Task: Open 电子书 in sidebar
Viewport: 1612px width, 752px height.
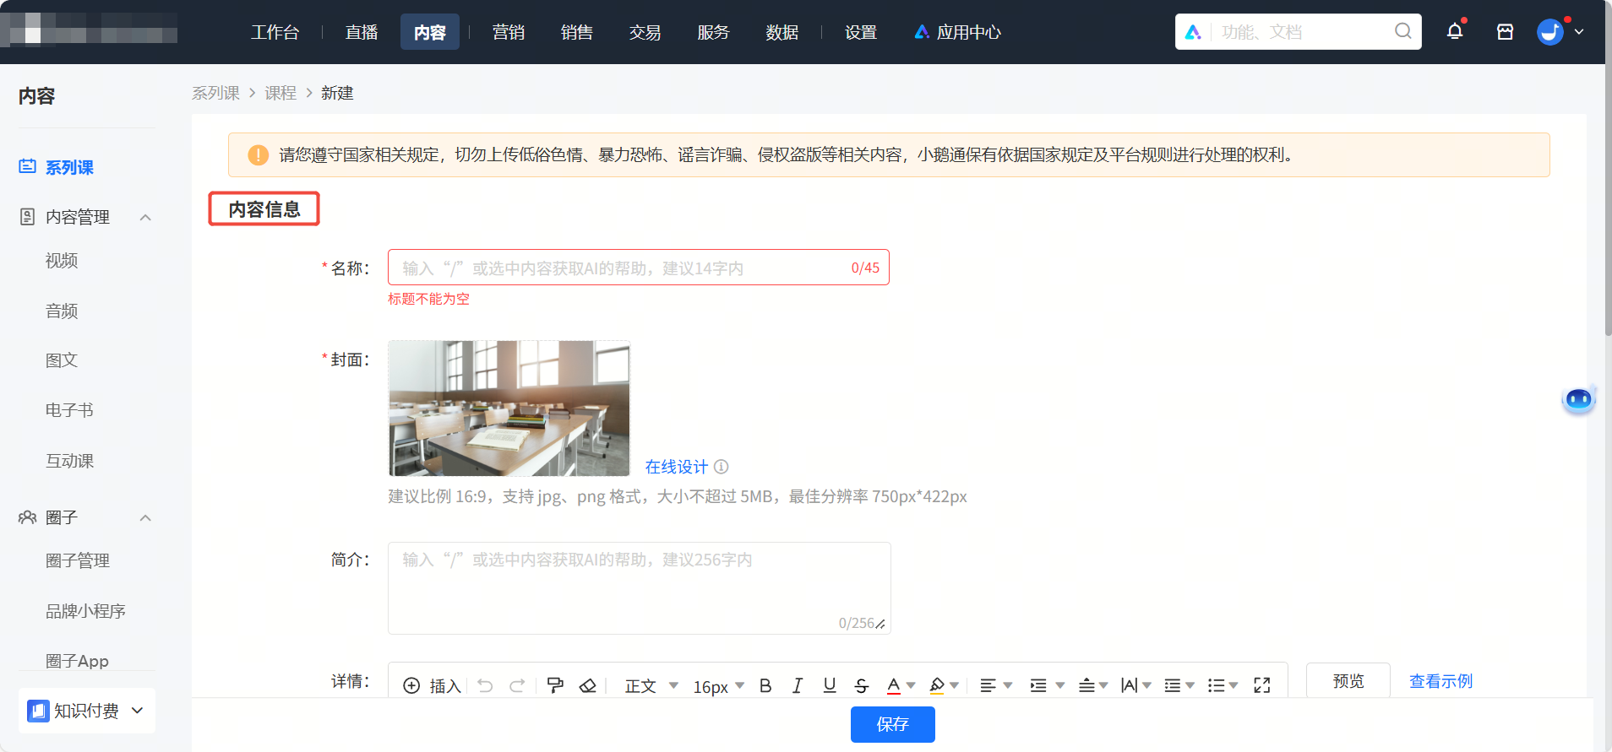Action: pyautogui.click(x=69, y=410)
